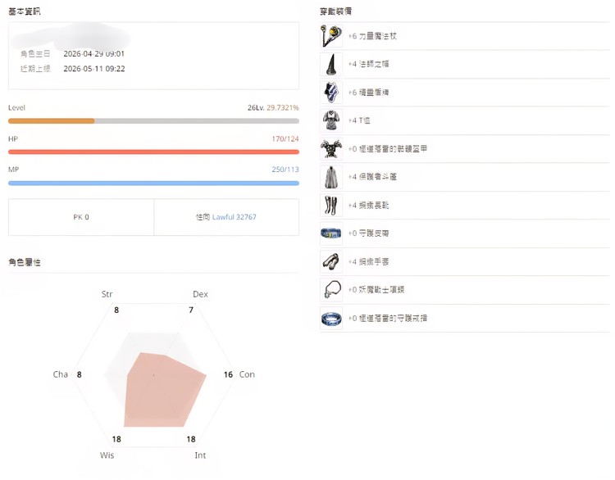The width and height of the screenshot is (615, 480).
Task: Select the skull armor icon
Action: [x=331, y=149]
